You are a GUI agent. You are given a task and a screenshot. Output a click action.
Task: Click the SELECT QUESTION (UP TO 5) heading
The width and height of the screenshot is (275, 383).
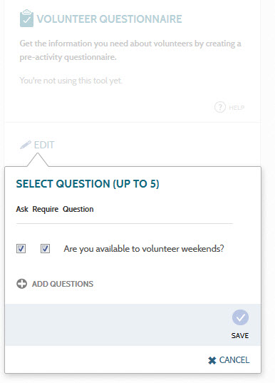tap(88, 184)
